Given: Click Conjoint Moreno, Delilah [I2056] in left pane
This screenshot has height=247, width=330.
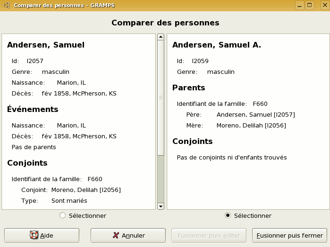Looking at the screenshot, I should 85,190.
